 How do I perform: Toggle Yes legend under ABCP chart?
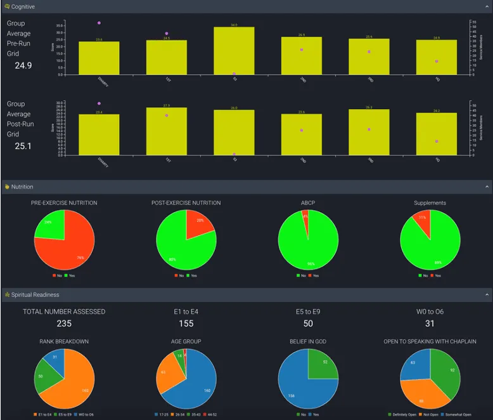pos(314,275)
